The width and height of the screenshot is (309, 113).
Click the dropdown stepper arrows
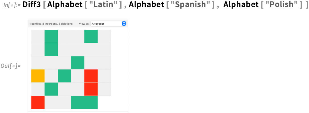pos(124,24)
